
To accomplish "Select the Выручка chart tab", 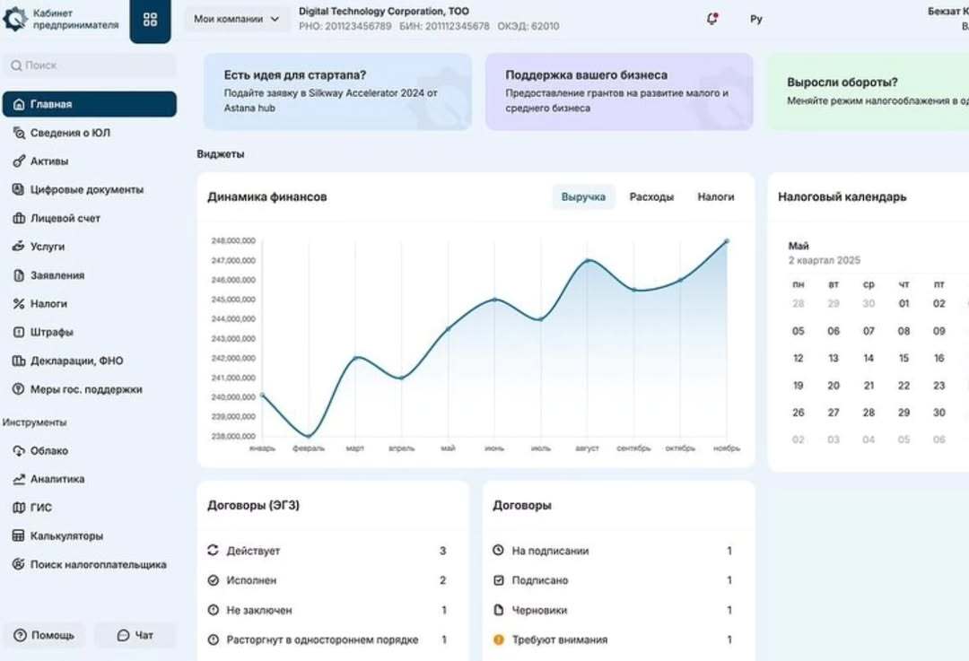I will click(583, 196).
